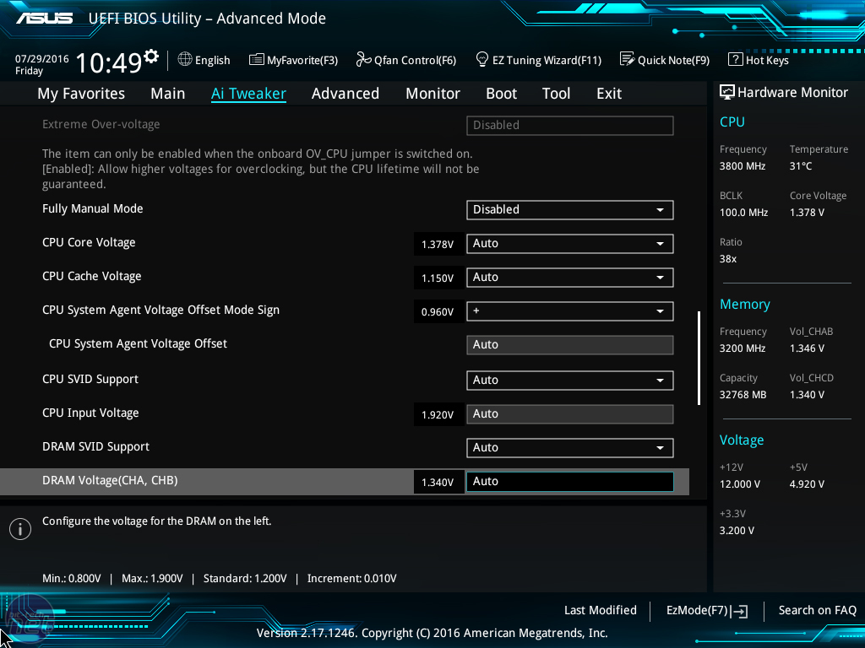This screenshot has height=648, width=865.
Task: Click the 1.150V cache voltage reading
Action: pyautogui.click(x=438, y=278)
